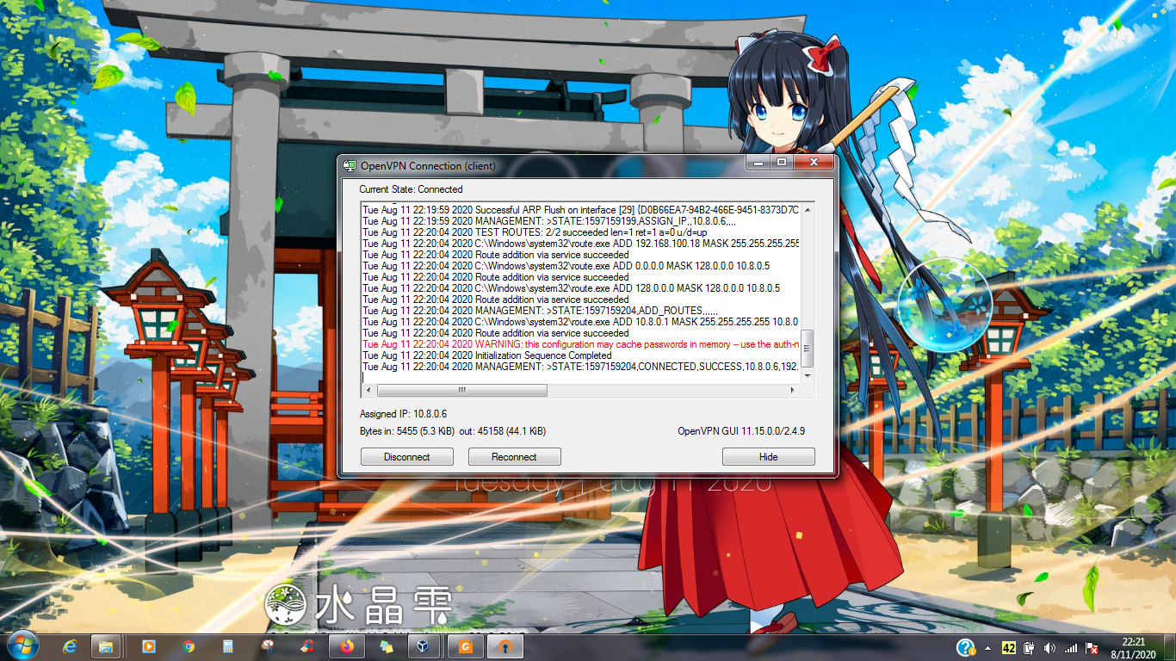Launch Google Chrome from taskbar
Viewport: 1176px width, 661px height.
point(189,646)
